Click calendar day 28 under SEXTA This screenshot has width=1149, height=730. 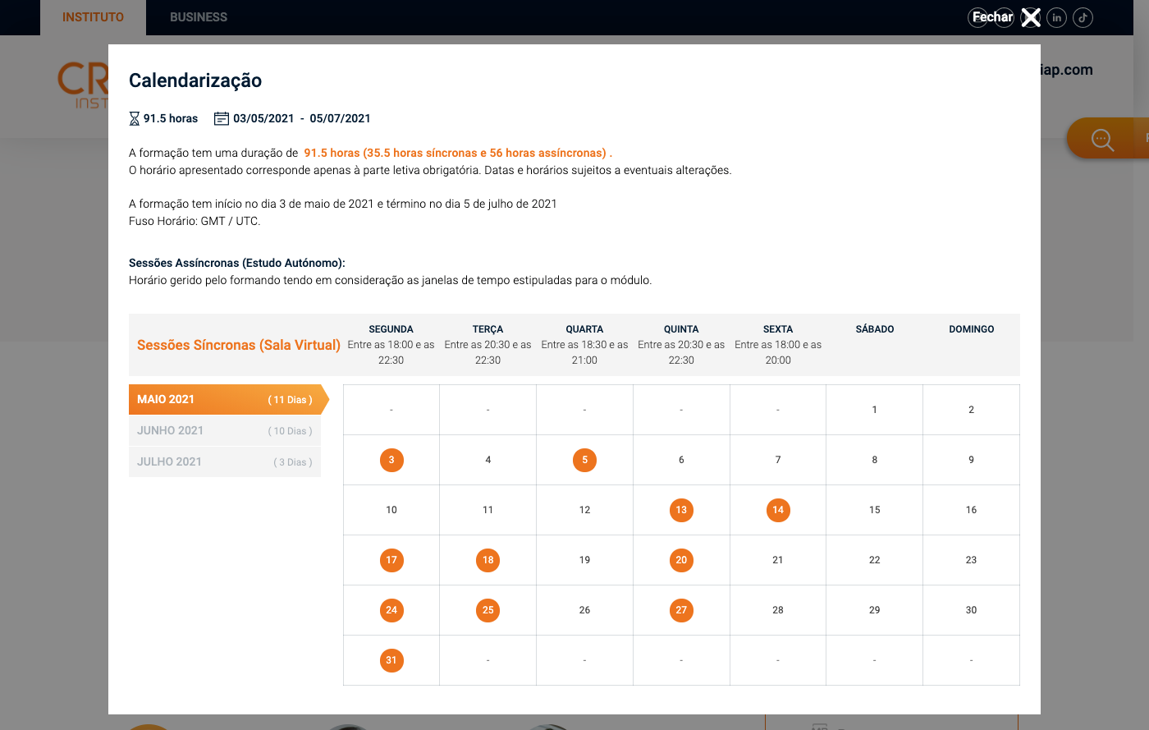click(x=778, y=610)
